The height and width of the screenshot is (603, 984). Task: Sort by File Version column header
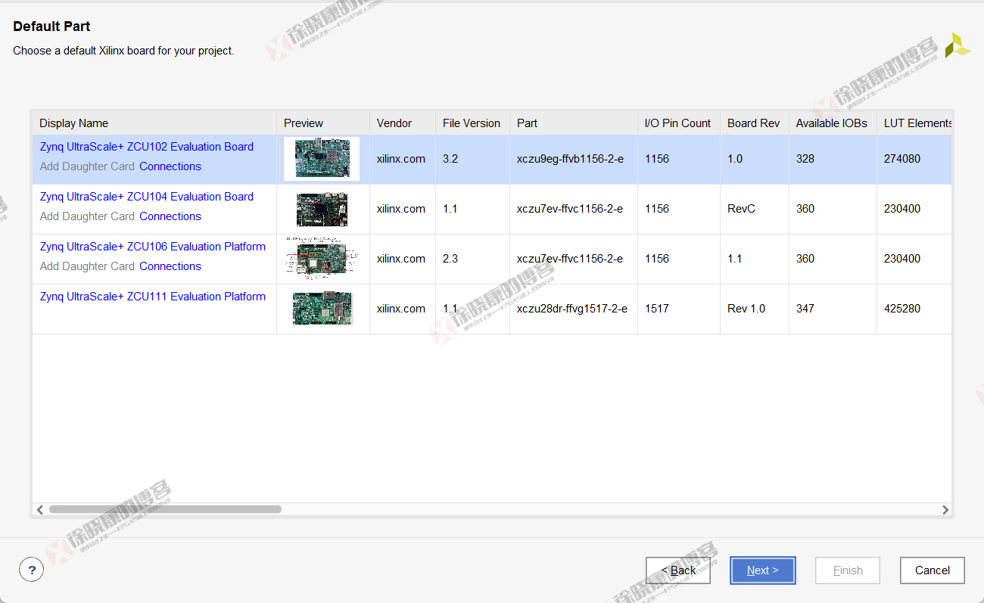(x=472, y=123)
